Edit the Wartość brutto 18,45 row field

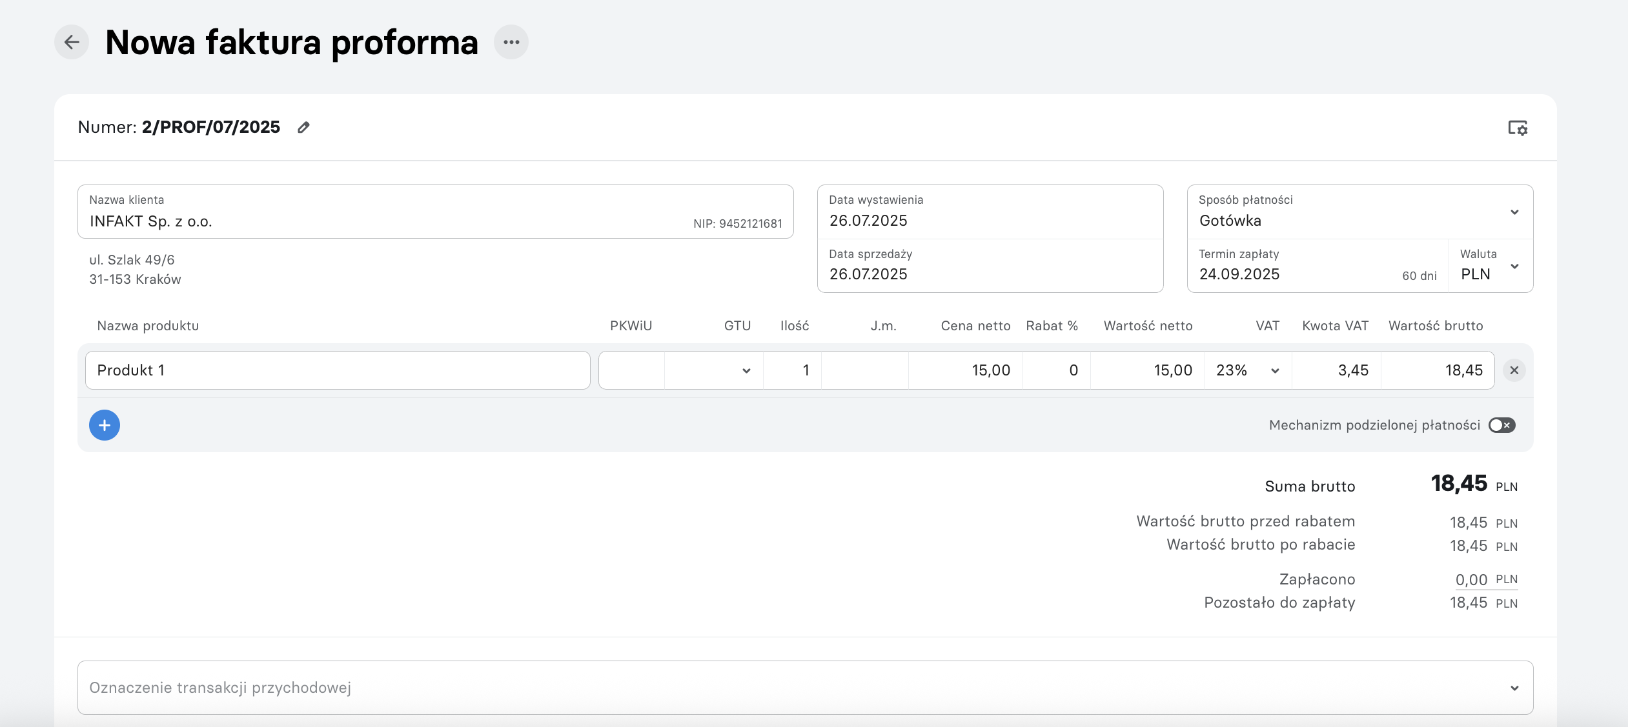(x=1438, y=370)
